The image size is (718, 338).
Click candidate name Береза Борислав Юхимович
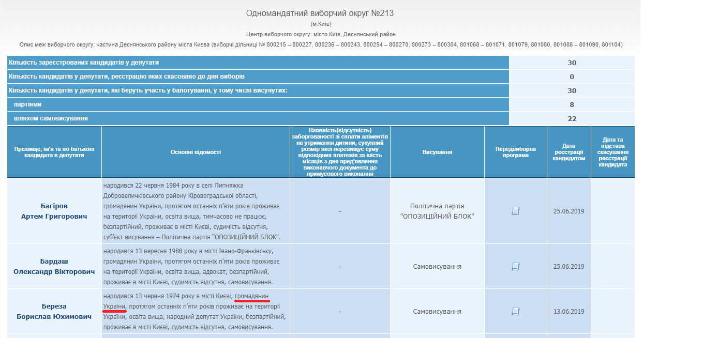54,311
